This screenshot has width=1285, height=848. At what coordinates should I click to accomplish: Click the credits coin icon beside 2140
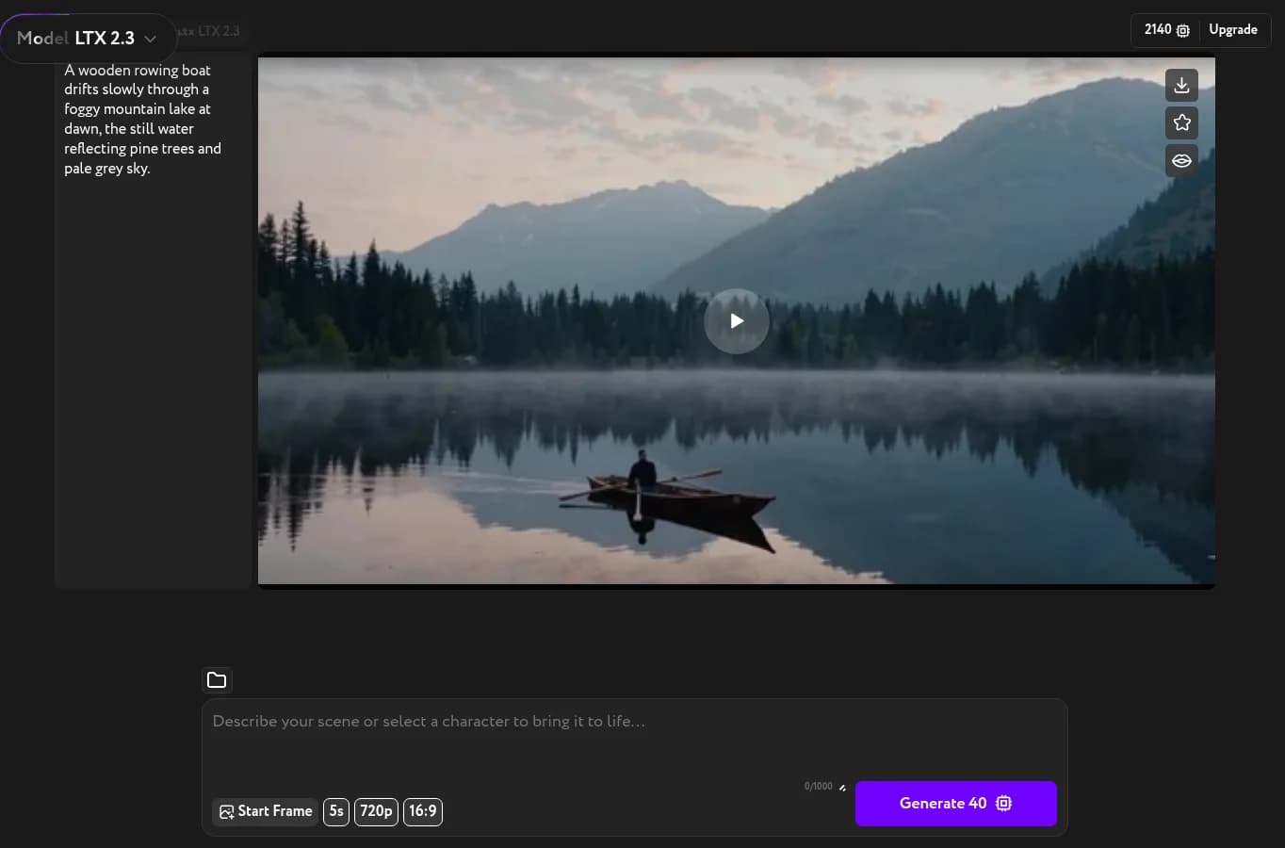coord(1182,30)
